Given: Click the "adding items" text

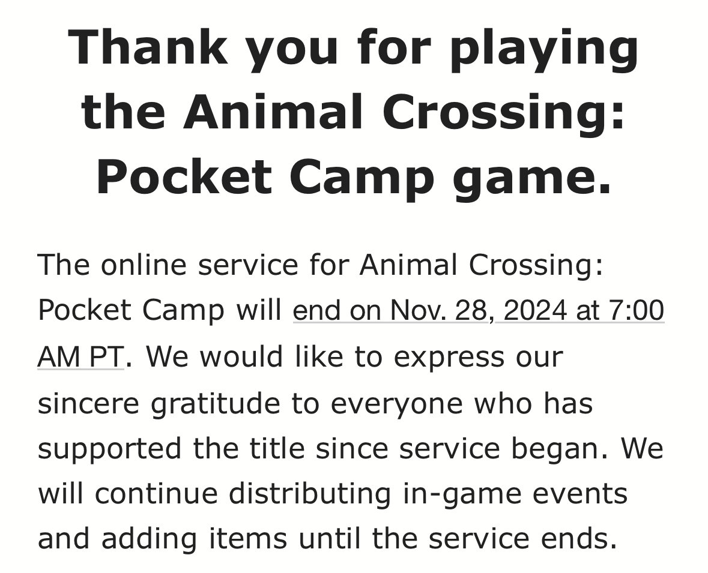Looking at the screenshot, I should tap(193, 539).
